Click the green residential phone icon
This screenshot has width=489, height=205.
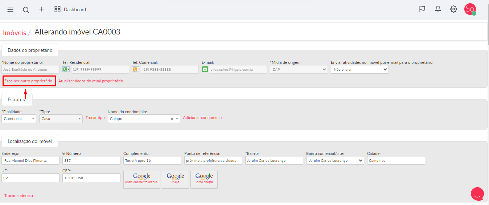[x=66, y=69]
